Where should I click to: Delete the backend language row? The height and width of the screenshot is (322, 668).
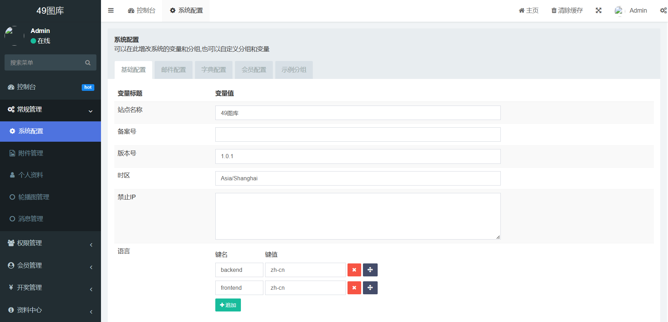[354, 270]
